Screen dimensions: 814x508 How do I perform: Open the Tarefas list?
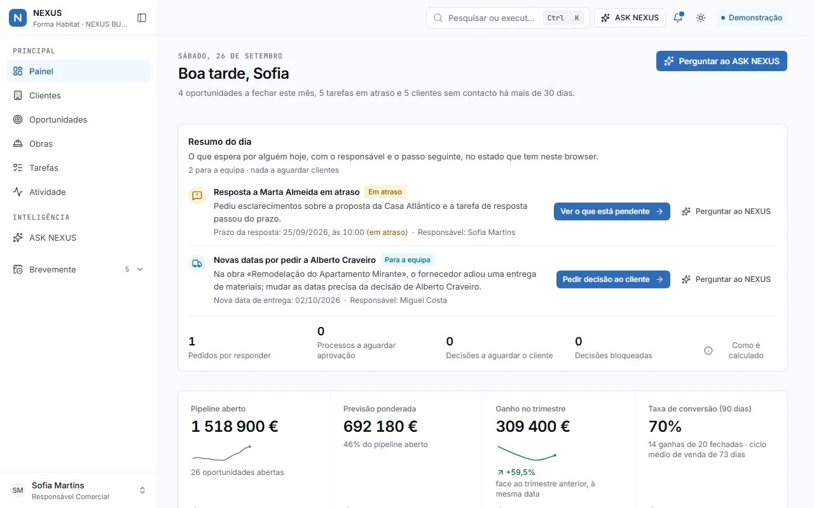78,168
